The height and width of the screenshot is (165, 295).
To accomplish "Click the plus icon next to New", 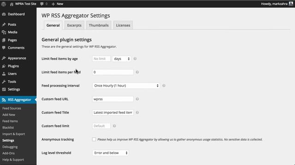I will [x=53, y=4].
